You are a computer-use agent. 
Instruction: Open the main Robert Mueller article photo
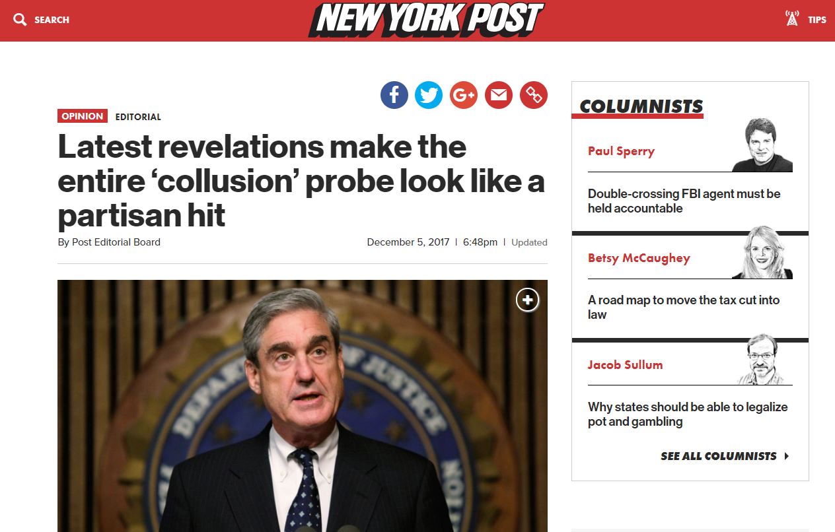(303, 405)
